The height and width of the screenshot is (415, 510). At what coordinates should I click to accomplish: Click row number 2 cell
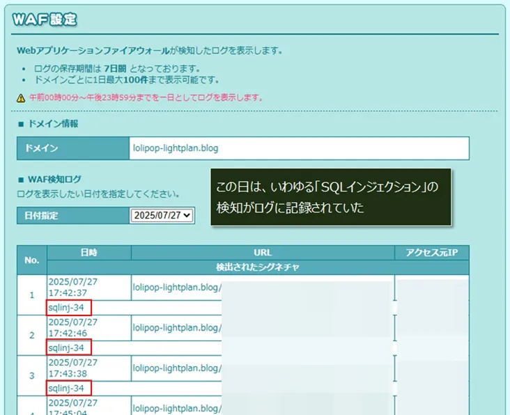click(32, 336)
